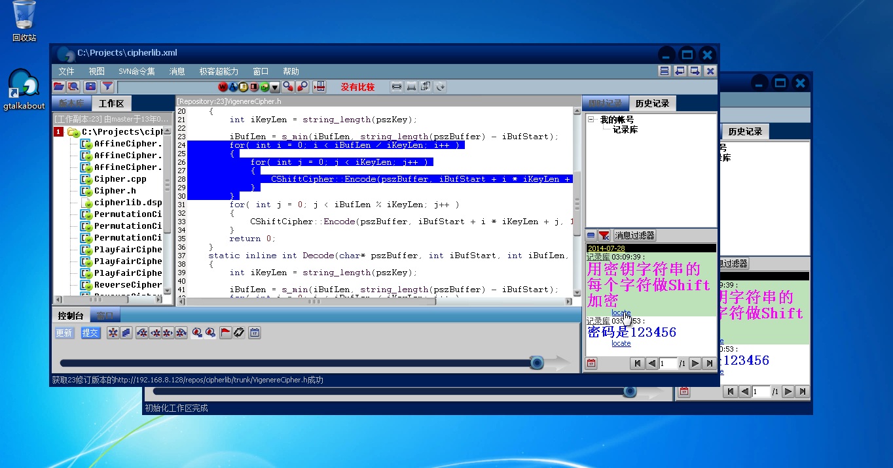The image size is (893, 468).
Task: Go to the next page in the background window
Action: pyautogui.click(x=788, y=392)
